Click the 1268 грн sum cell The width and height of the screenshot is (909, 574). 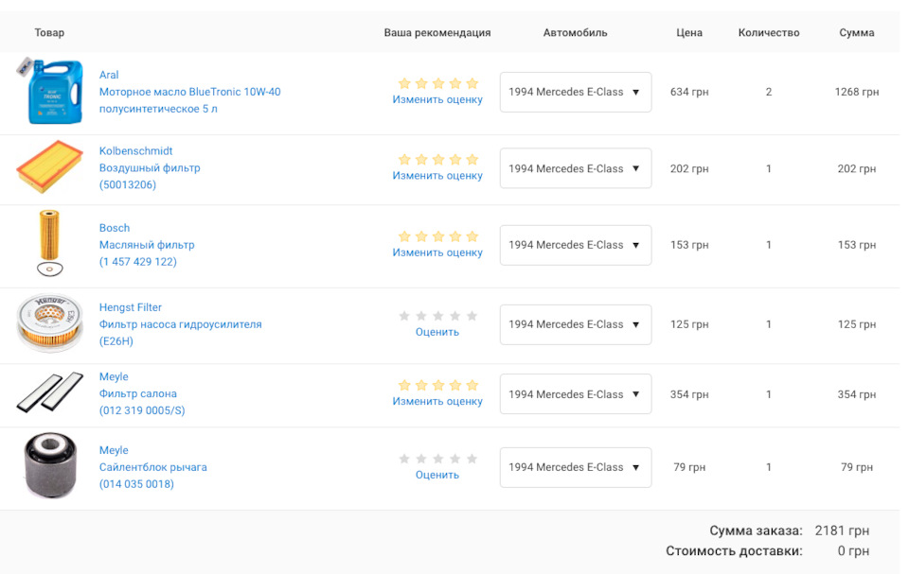point(857,92)
